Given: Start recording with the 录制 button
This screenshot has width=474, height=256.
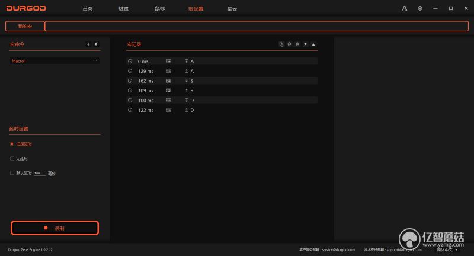Looking at the screenshot, I should coord(55,228).
